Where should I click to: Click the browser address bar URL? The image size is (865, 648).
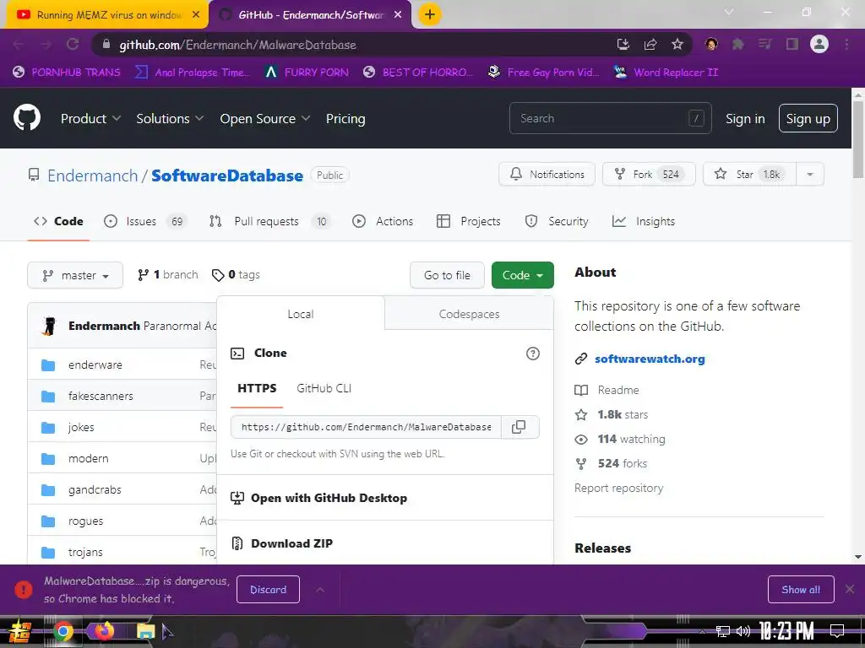point(237,45)
